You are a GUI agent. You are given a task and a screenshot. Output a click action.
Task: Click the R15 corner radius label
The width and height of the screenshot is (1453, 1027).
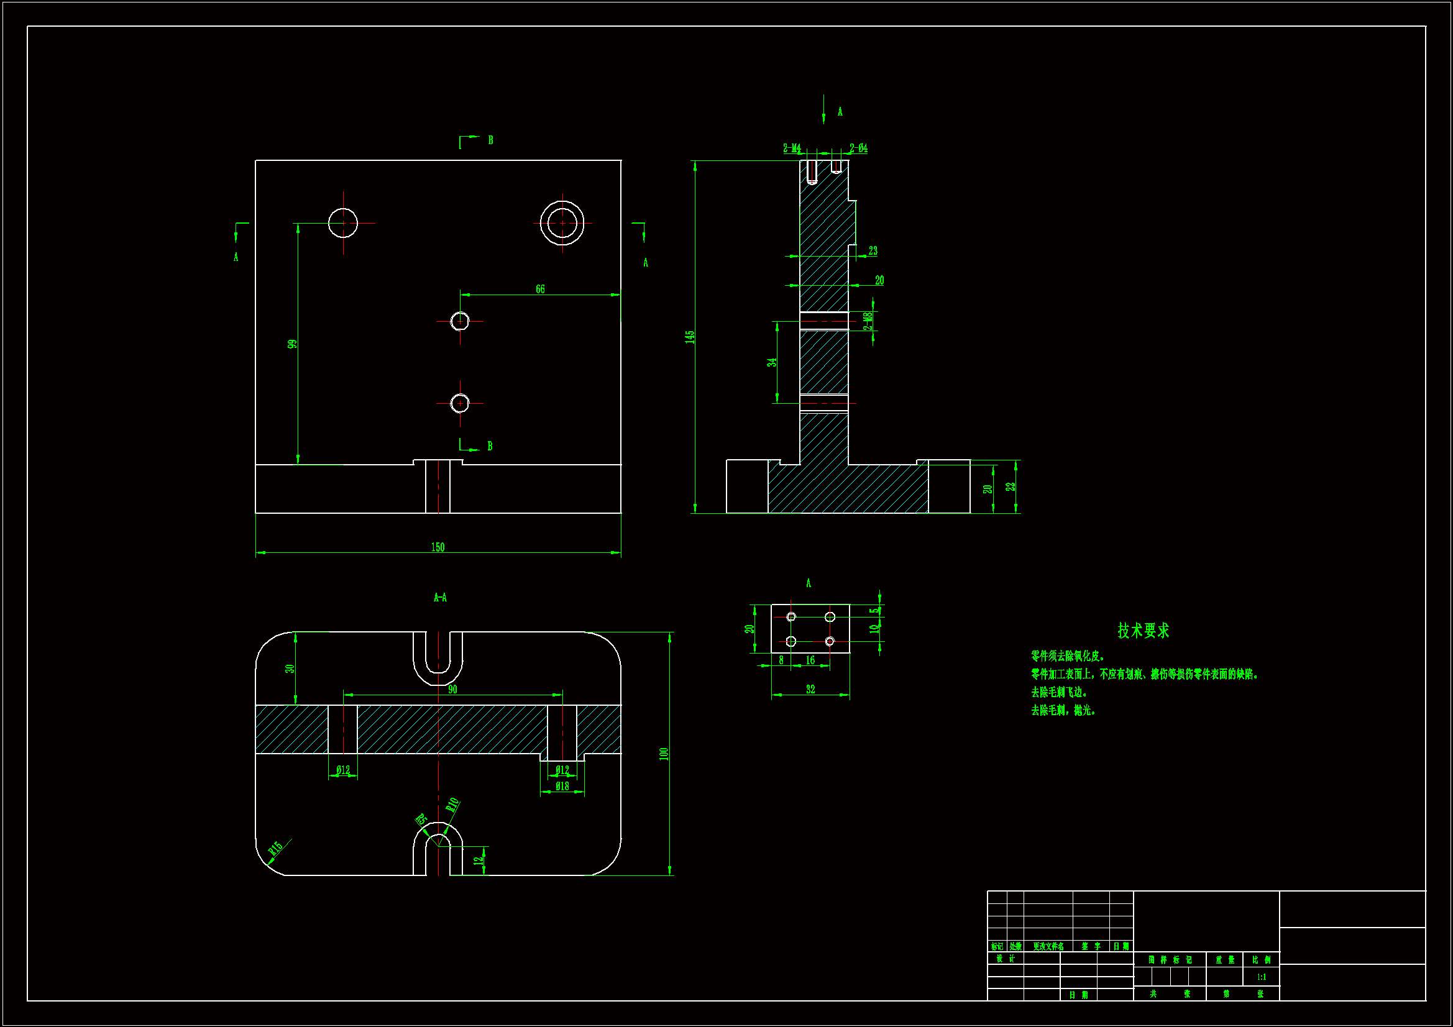coord(275,849)
